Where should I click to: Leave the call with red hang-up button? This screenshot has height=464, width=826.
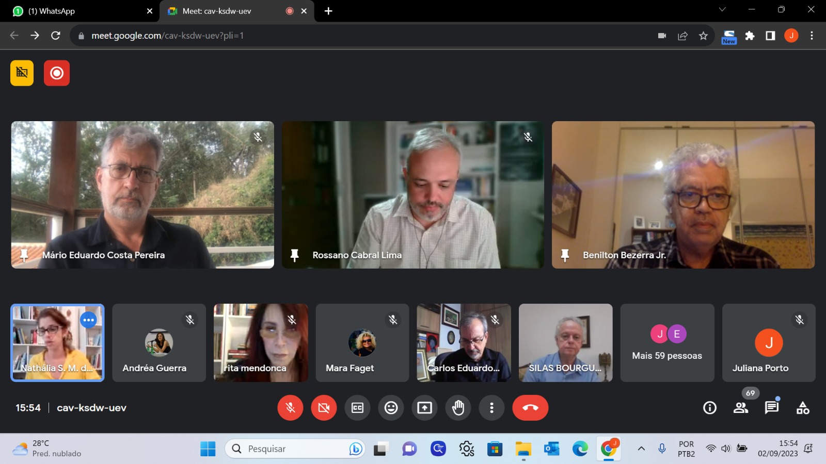click(530, 408)
